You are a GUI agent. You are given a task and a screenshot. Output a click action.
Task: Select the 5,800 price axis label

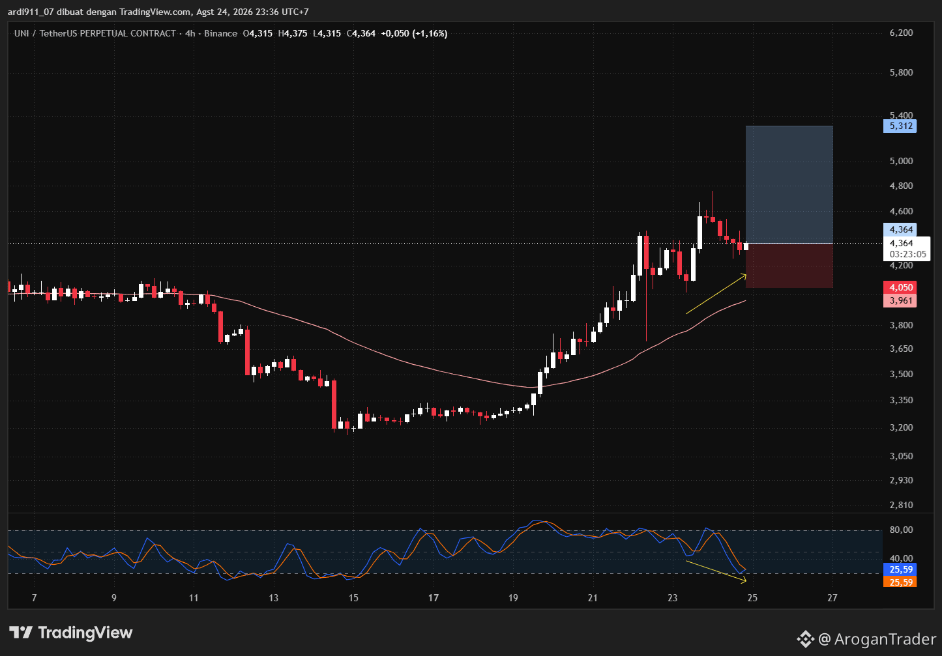(901, 72)
